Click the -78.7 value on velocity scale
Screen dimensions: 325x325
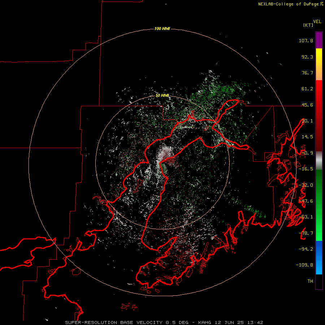point(306,233)
